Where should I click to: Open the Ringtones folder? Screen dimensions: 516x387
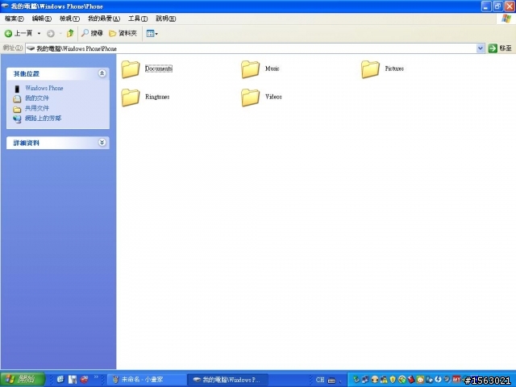click(131, 98)
